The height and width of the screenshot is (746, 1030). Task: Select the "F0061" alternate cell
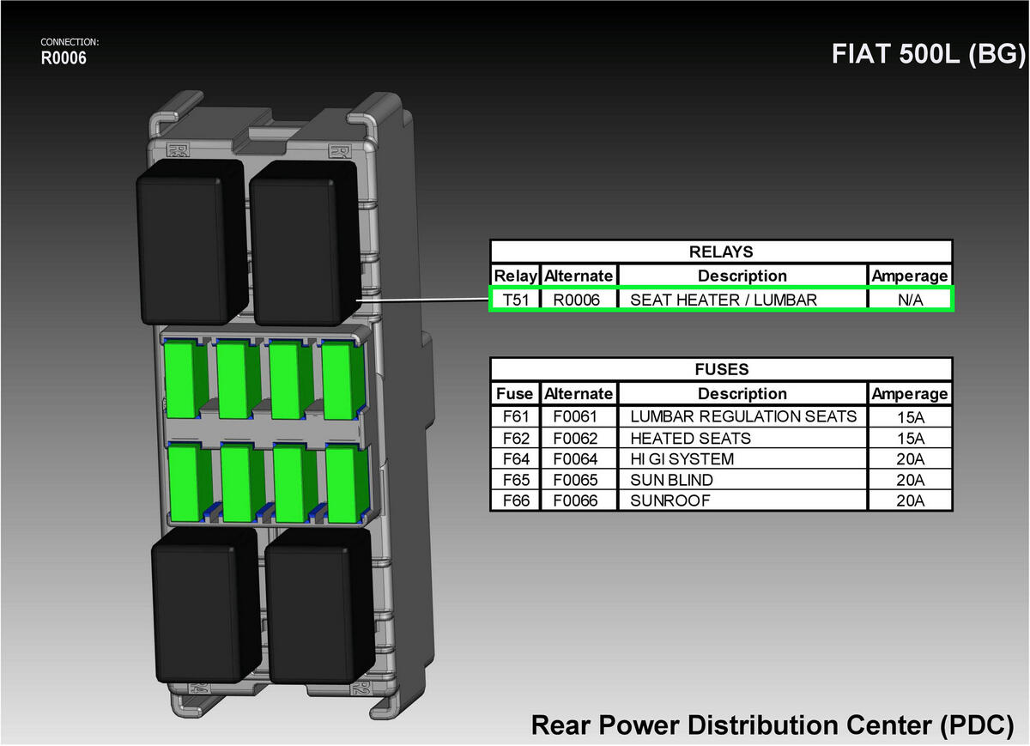pyautogui.click(x=579, y=416)
